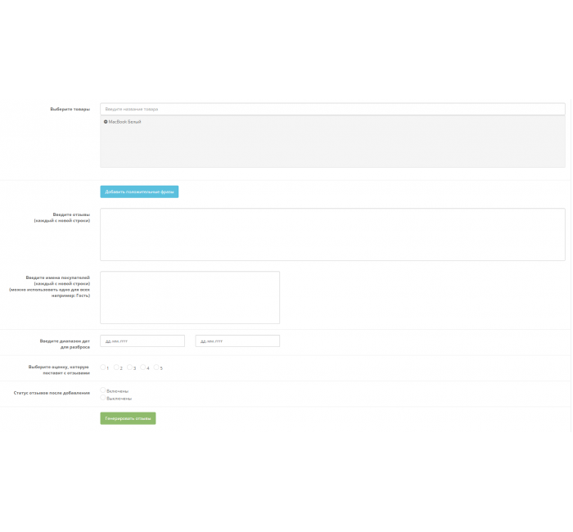Remove MacBook Белый using the minus icon

[x=106, y=122]
